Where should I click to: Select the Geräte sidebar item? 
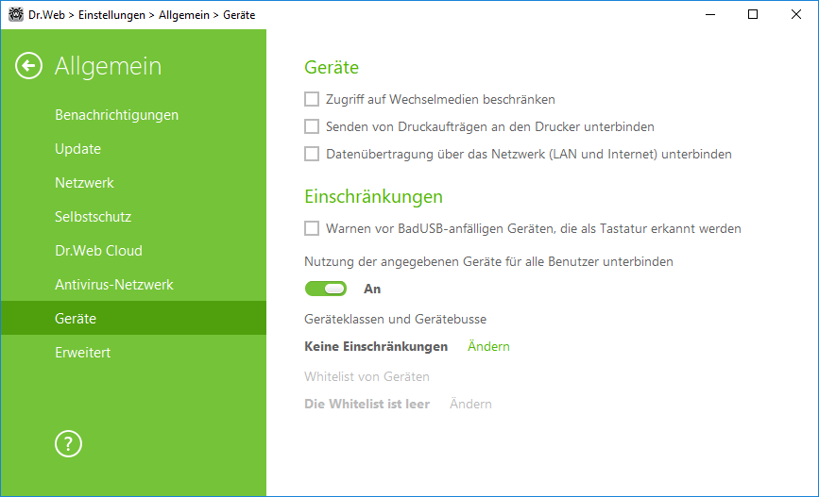click(x=133, y=318)
